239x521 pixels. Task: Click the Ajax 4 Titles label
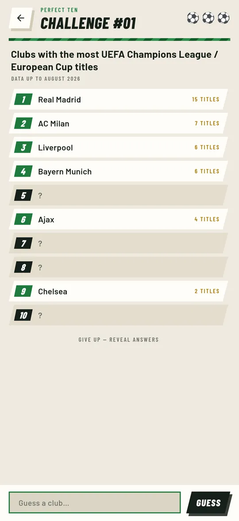point(207,219)
